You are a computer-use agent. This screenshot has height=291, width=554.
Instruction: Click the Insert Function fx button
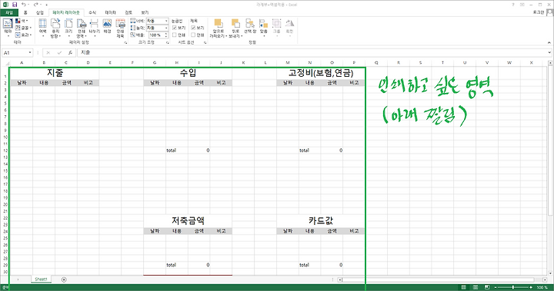(x=70, y=53)
